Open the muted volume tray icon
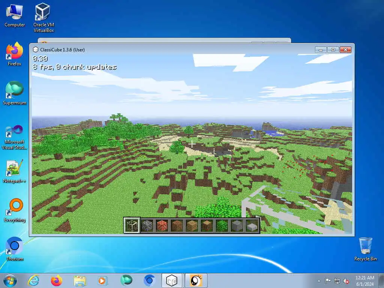Screen dimensions: 384x288 point(346,281)
